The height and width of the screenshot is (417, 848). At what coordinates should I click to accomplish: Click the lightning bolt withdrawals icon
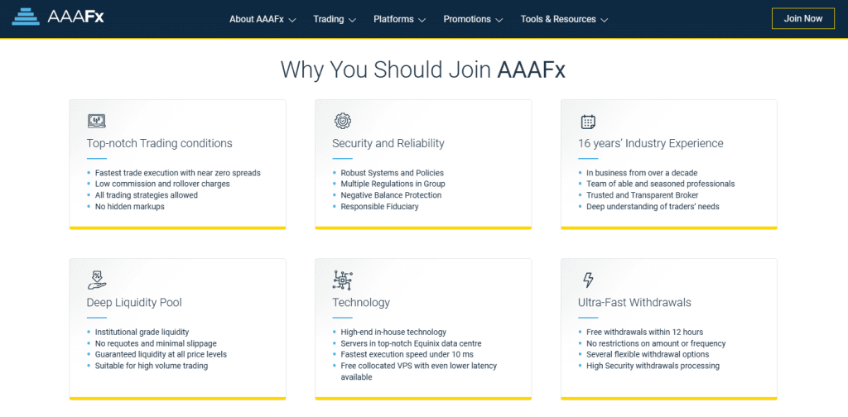588,280
